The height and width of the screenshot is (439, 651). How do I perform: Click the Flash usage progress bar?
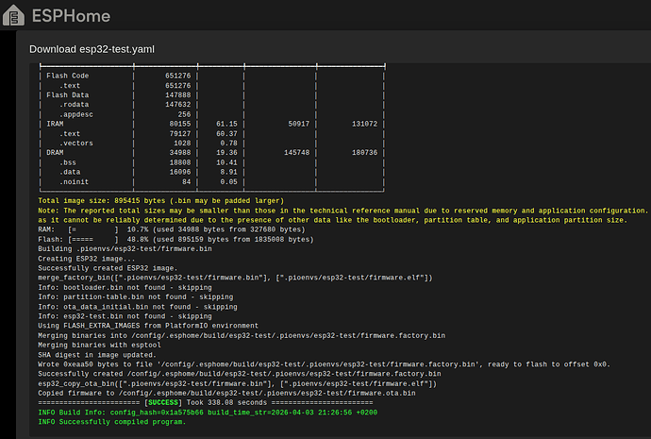pyautogui.click(x=93, y=239)
